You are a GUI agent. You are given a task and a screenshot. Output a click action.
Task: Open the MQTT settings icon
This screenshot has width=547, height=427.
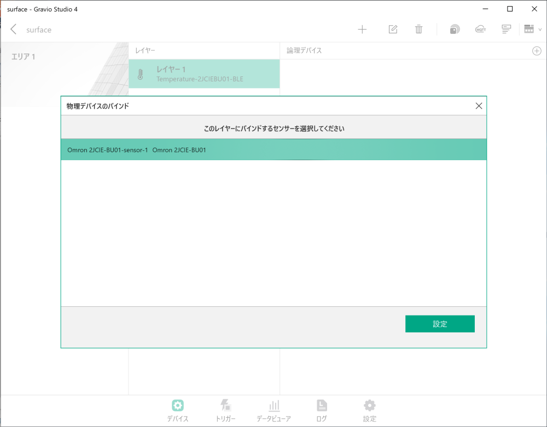pyautogui.click(x=480, y=30)
